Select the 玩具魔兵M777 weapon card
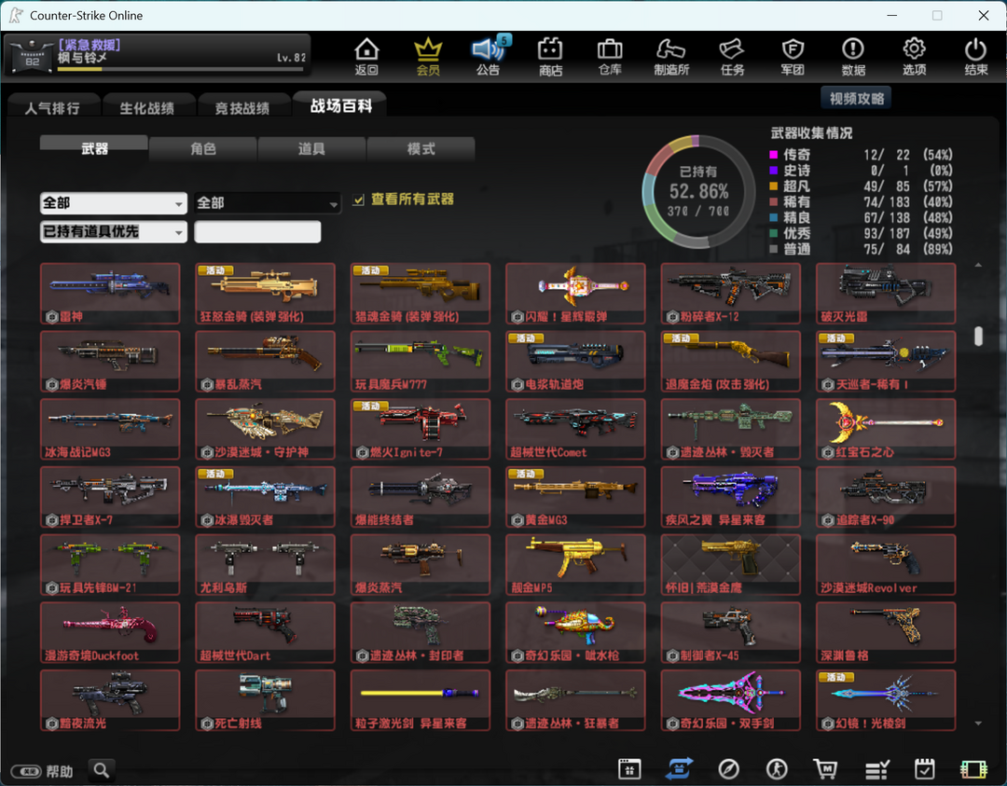1007x786 pixels. (x=421, y=362)
